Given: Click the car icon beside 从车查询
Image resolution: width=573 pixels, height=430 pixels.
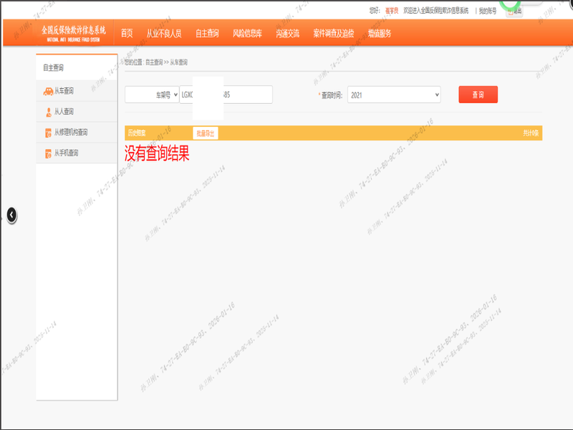Looking at the screenshot, I should [x=48, y=91].
